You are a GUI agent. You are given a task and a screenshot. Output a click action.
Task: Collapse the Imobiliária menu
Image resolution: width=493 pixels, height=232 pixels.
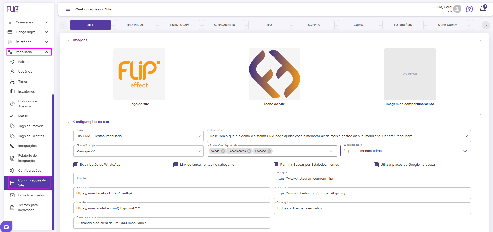point(47,52)
